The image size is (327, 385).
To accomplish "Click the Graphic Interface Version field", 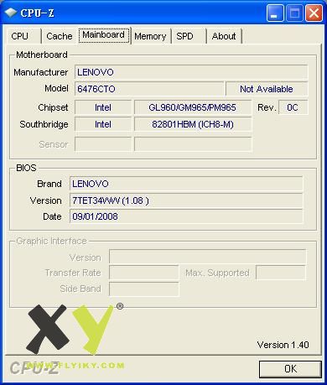I will click(x=208, y=257).
